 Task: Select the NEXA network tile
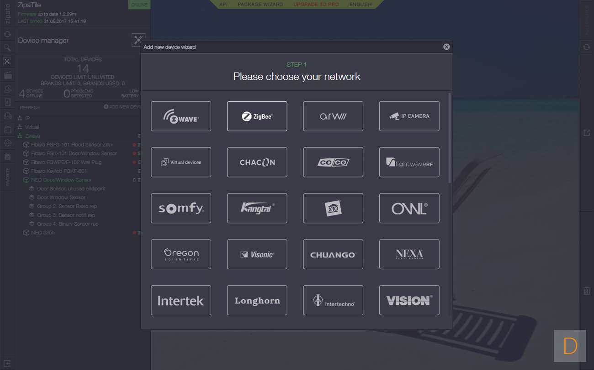(409, 254)
